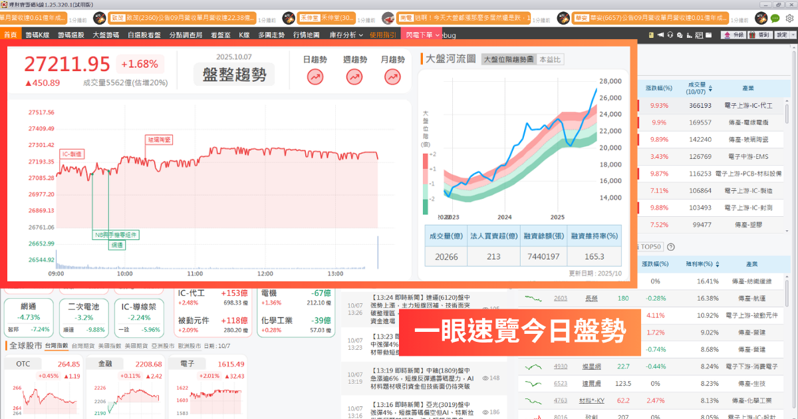Click the monthly trend (月趨勢) arrow icon
This screenshot has width=798, height=419.
pyautogui.click(x=392, y=77)
